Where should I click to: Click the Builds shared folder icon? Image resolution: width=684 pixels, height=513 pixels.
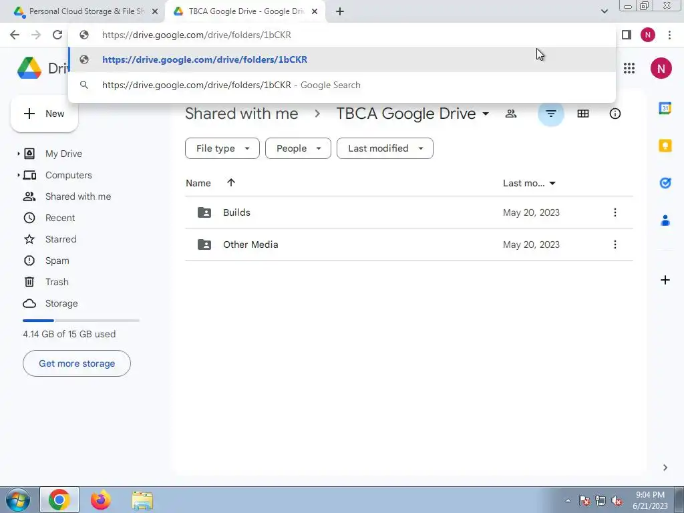point(204,212)
